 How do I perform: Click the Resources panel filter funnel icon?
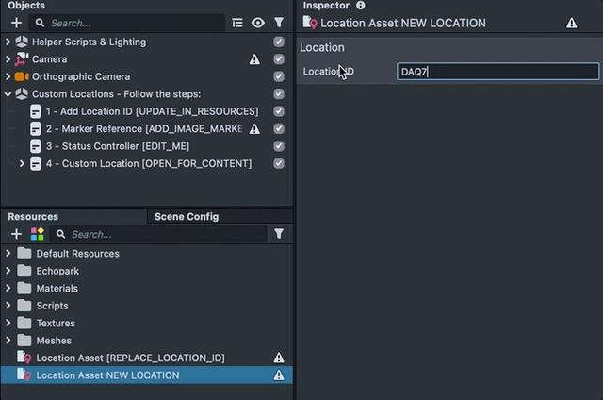[x=279, y=234]
